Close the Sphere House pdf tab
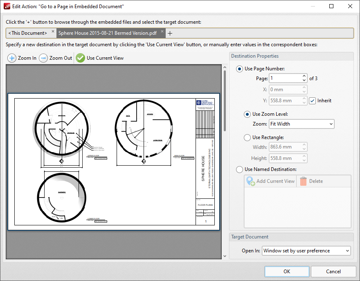 [x=162, y=31]
